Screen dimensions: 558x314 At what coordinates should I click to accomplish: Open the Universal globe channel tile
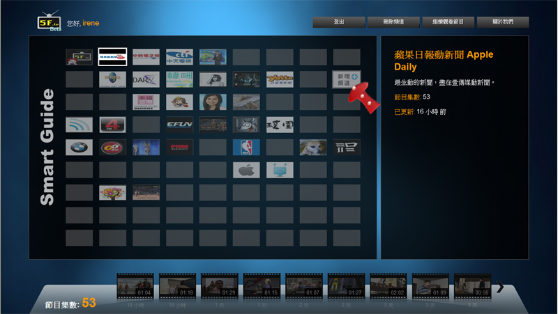[112, 79]
